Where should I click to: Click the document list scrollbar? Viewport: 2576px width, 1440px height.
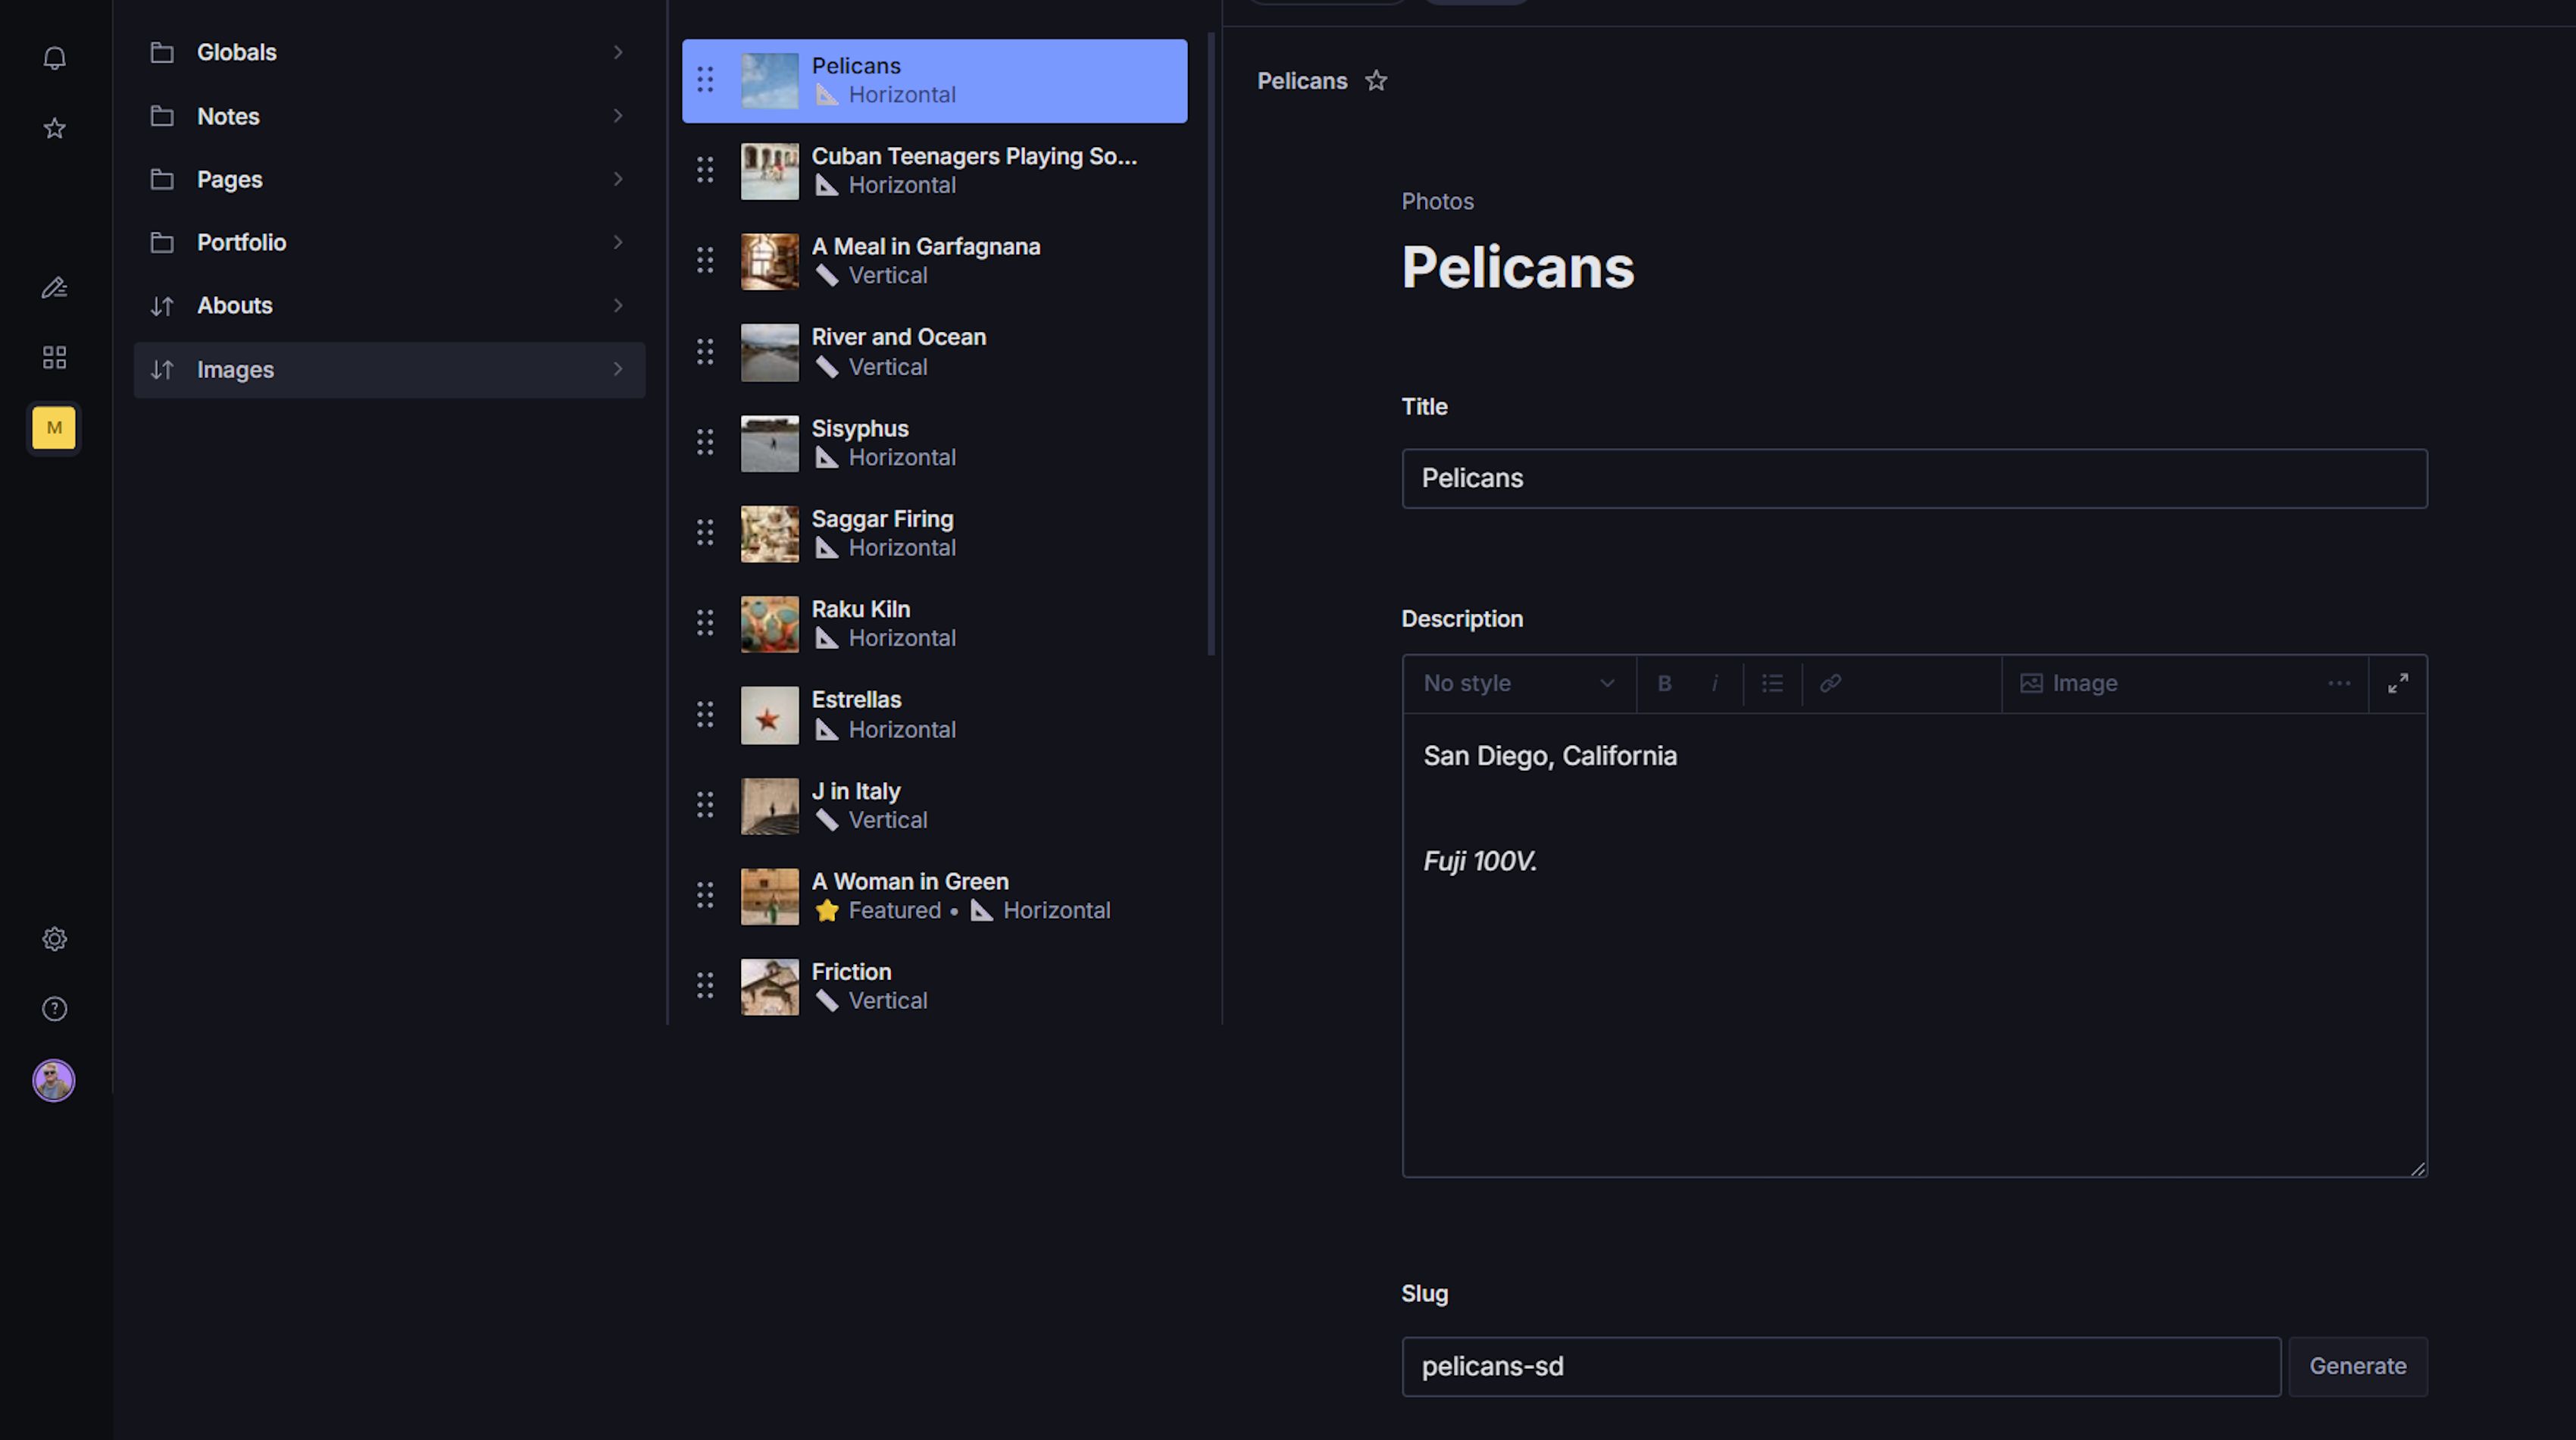[x=1211, y=345]
